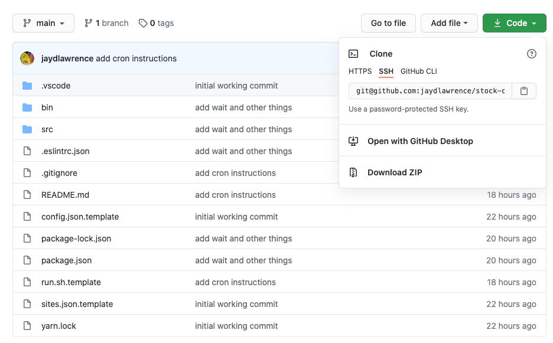Click the file icon next to yarn.lock
553x343 pixels.
click(27, 326)
